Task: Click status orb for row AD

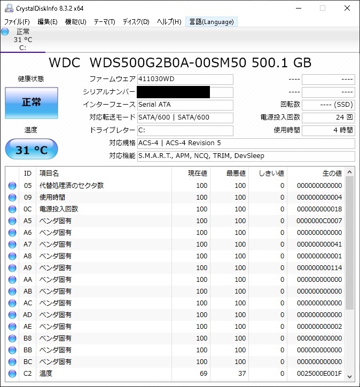Action: click(12, 315)
